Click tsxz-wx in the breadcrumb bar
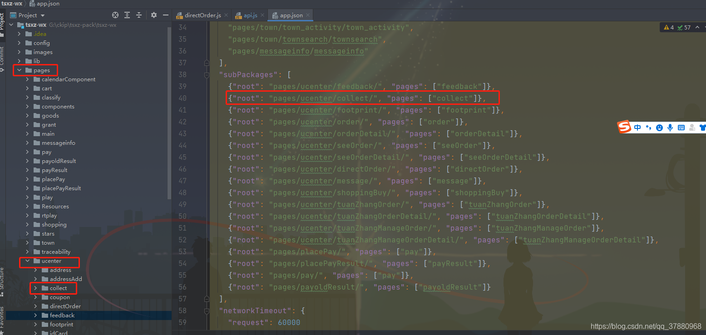 coord(11,4)
